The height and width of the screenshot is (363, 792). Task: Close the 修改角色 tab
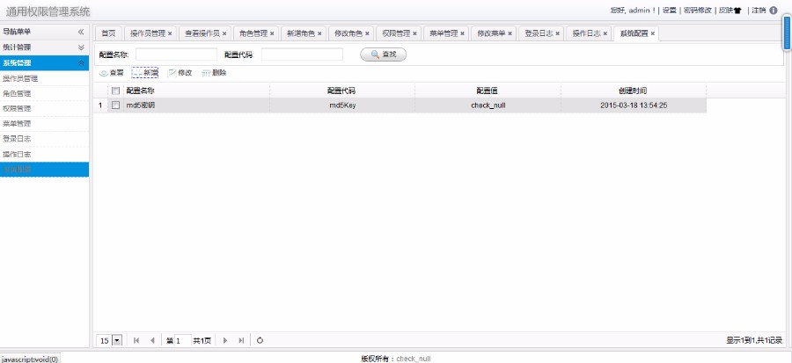(367, 33)
